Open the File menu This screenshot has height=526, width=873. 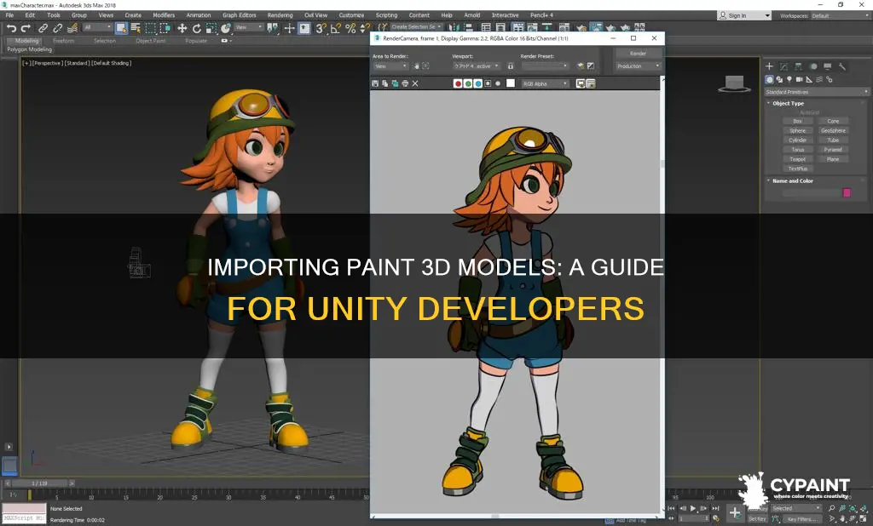point(9,15)
